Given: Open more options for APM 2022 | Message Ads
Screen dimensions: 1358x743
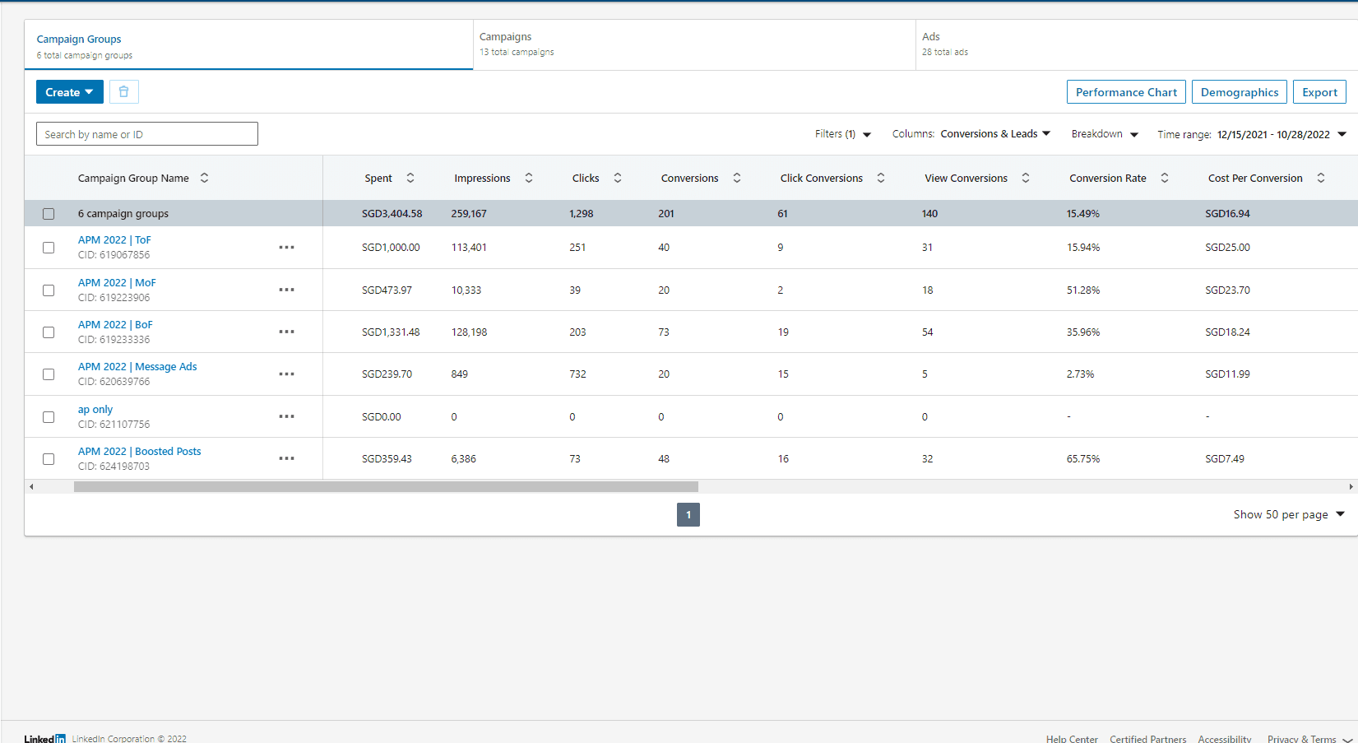Looking at the screenshot, I should (x=286, y=374).
